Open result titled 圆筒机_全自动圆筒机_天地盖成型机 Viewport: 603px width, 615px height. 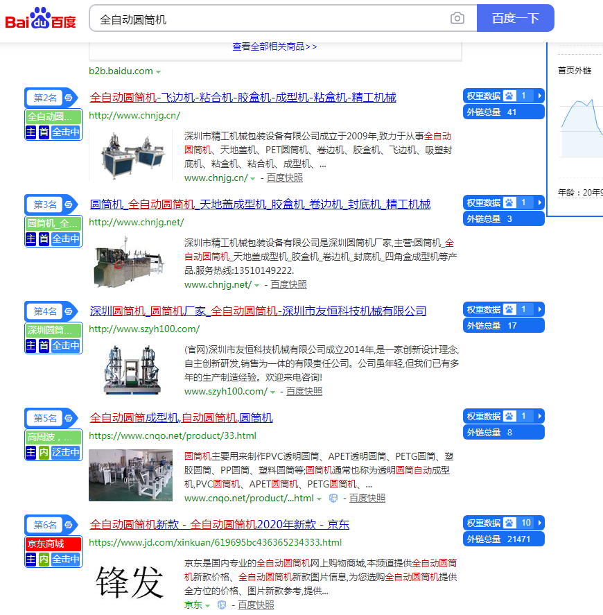pyautogui.click(x=260, y=204)
